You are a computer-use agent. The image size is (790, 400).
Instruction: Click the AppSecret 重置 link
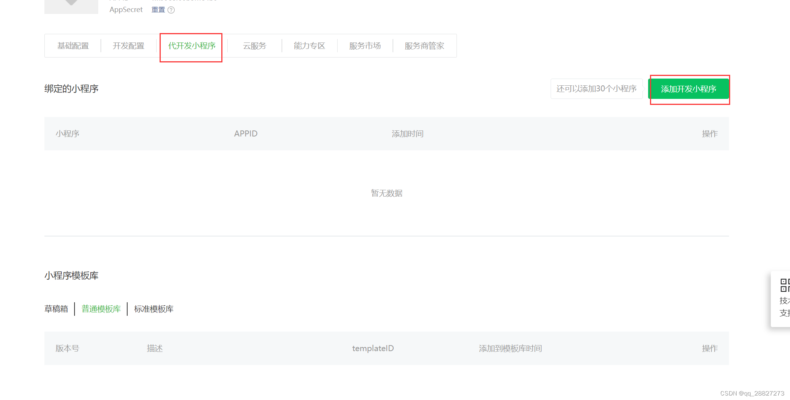click(158, 10)
